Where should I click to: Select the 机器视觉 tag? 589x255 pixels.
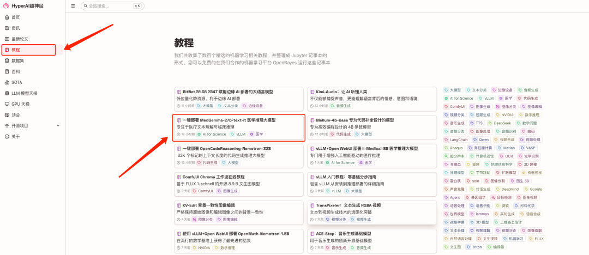(532, 173)
